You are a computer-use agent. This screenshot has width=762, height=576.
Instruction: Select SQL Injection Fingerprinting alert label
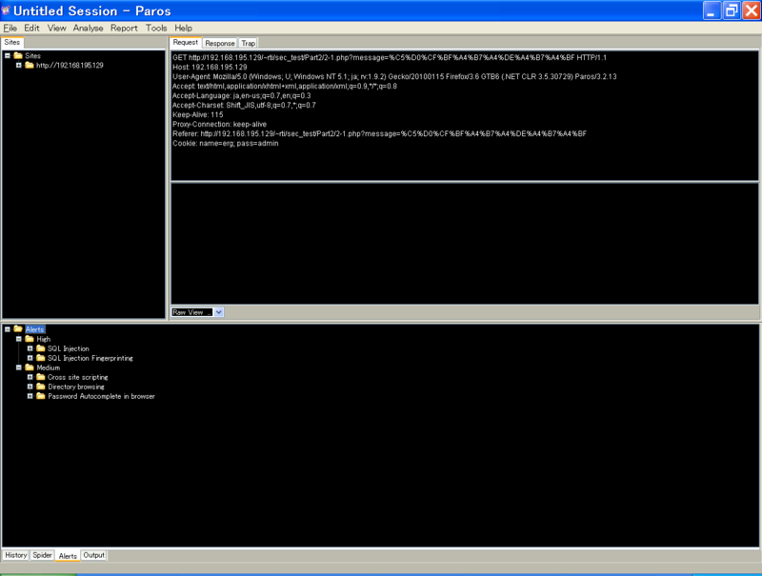pos(90,358)
